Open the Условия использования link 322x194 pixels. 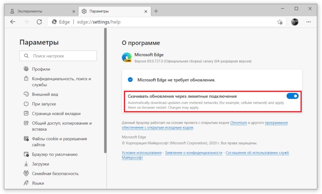142,153
